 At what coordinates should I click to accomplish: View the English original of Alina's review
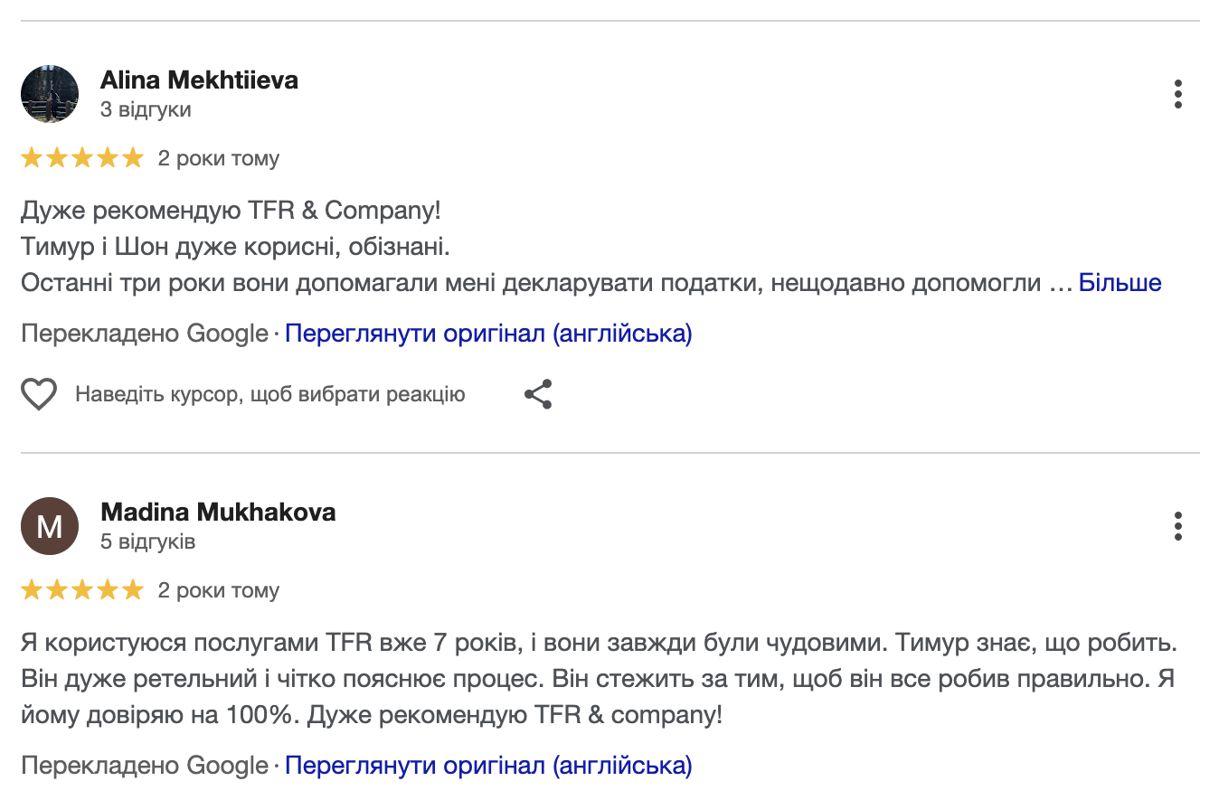pyautogui.click(x=488, y=334)
